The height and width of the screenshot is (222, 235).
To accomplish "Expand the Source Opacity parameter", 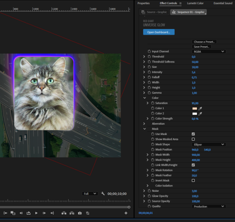I will (x=144, y=201).
